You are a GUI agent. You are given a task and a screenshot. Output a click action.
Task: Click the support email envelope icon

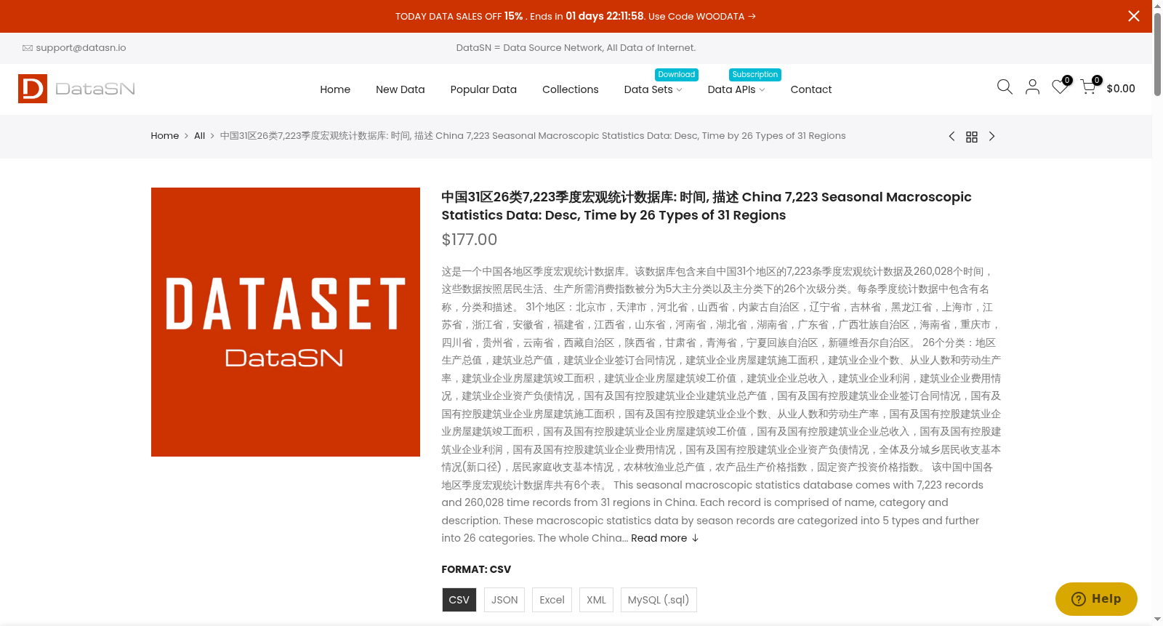coord(28,48)
